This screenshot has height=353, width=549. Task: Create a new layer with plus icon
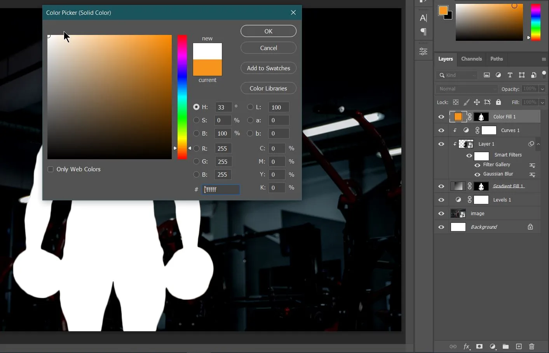coord(519,346)
